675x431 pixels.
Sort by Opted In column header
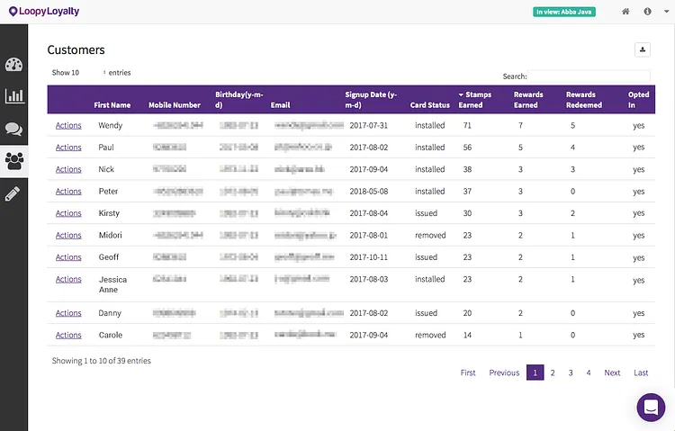[x=638, y=100]
